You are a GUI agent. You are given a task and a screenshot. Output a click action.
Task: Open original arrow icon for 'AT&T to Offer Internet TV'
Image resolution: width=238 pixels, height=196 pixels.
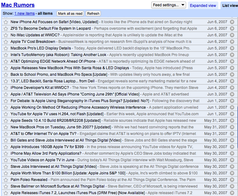(232, 134)
